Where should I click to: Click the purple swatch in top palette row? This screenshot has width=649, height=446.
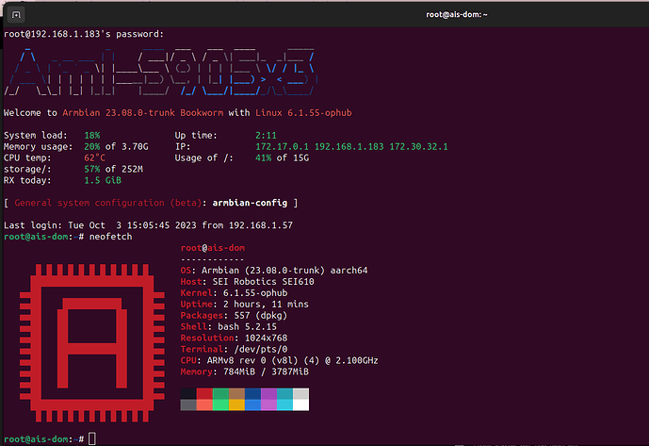(268, 394)
